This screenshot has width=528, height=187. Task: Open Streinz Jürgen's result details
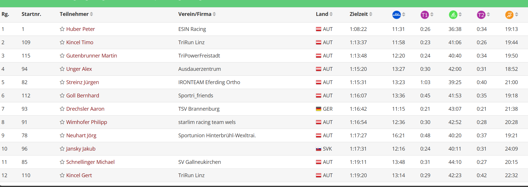[83, 82]
